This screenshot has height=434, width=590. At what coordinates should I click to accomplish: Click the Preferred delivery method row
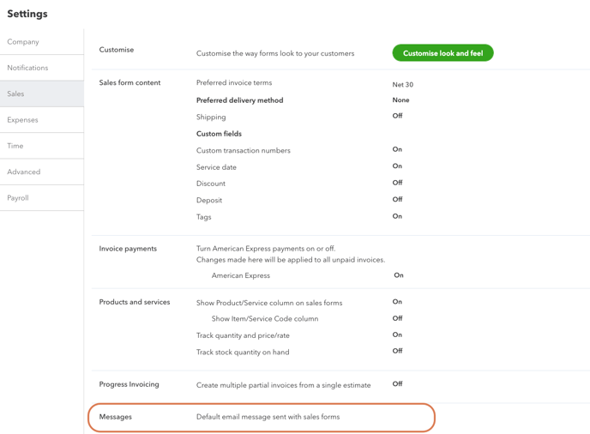(x=303, y=100)
